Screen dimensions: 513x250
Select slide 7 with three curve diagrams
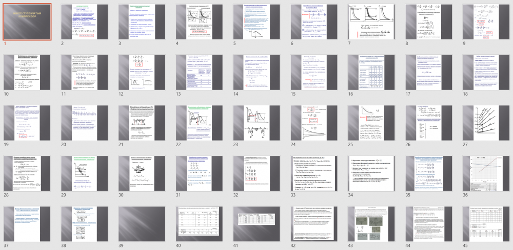371,22
